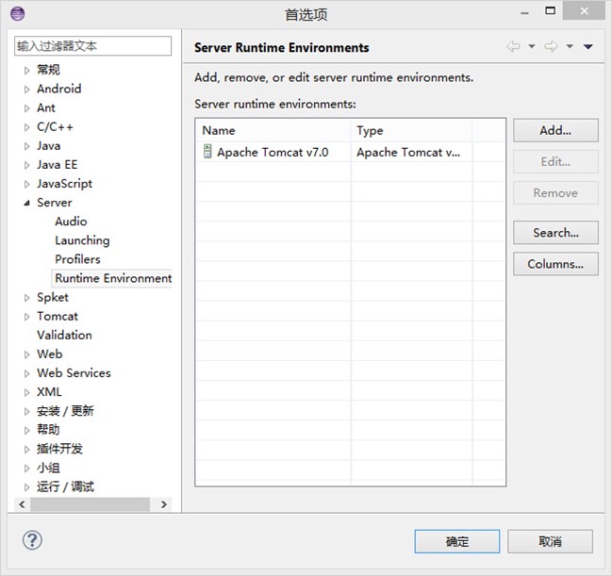Expand the 插件开发 tree node
This screenshot has height=576, width=612.
pyautogui.click(x=26, y=449)
